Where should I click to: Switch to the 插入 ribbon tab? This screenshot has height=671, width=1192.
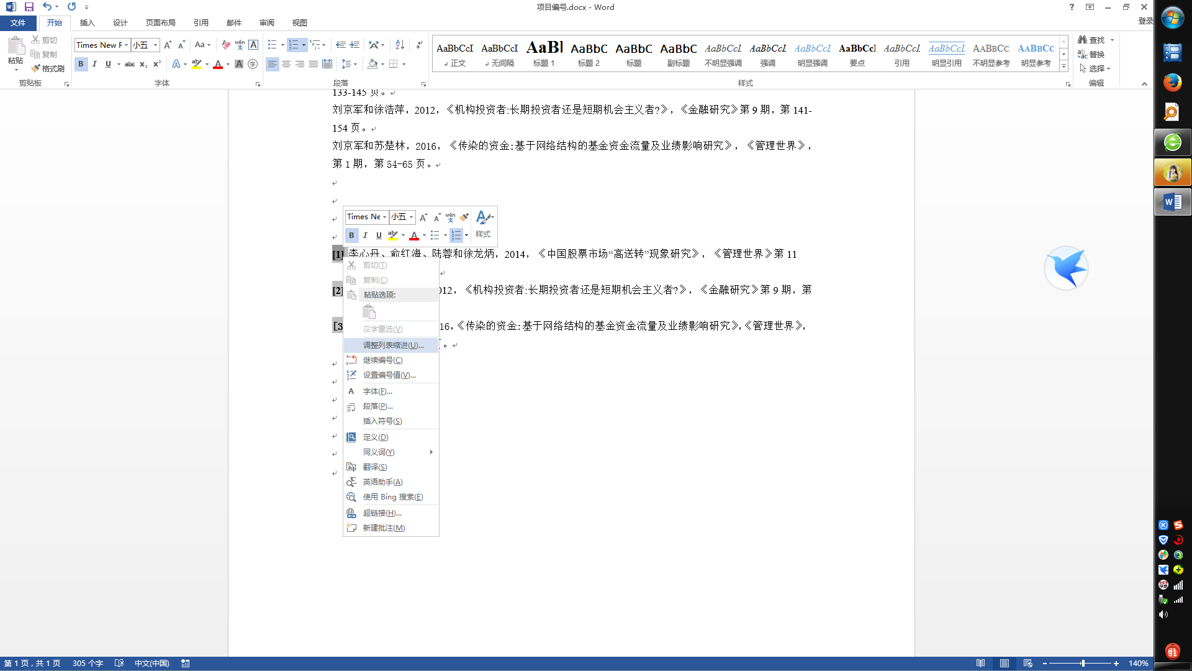click(87, 23)
